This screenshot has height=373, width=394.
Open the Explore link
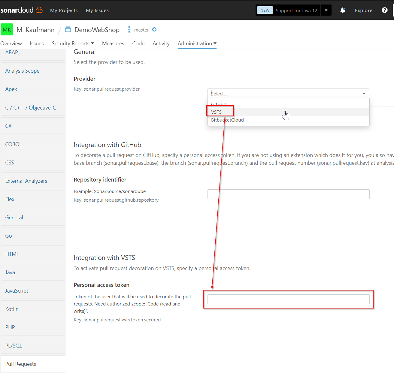pos(363,10)
